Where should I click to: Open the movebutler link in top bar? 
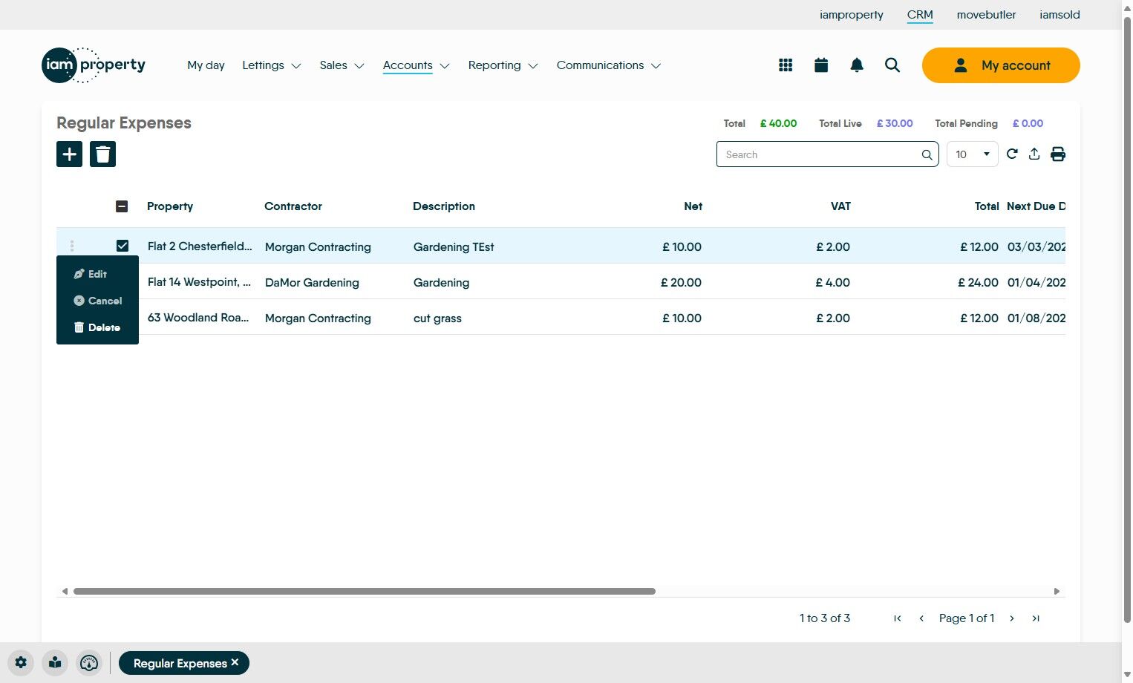coord(986,15)
